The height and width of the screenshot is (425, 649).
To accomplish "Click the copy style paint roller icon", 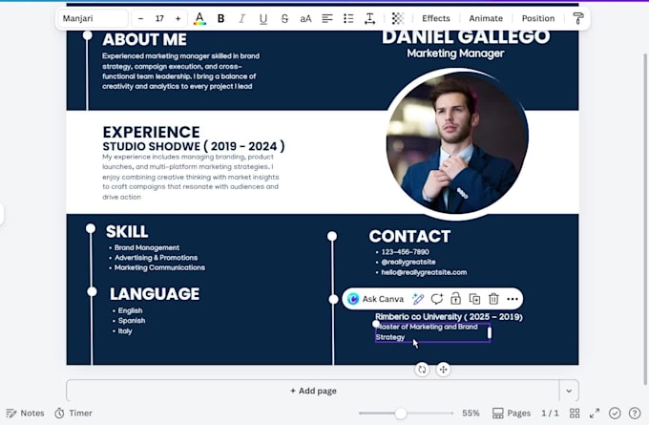I will (x=578, y=19).
